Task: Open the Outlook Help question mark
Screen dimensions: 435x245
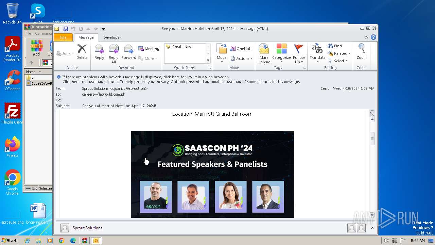Action: 373,37
